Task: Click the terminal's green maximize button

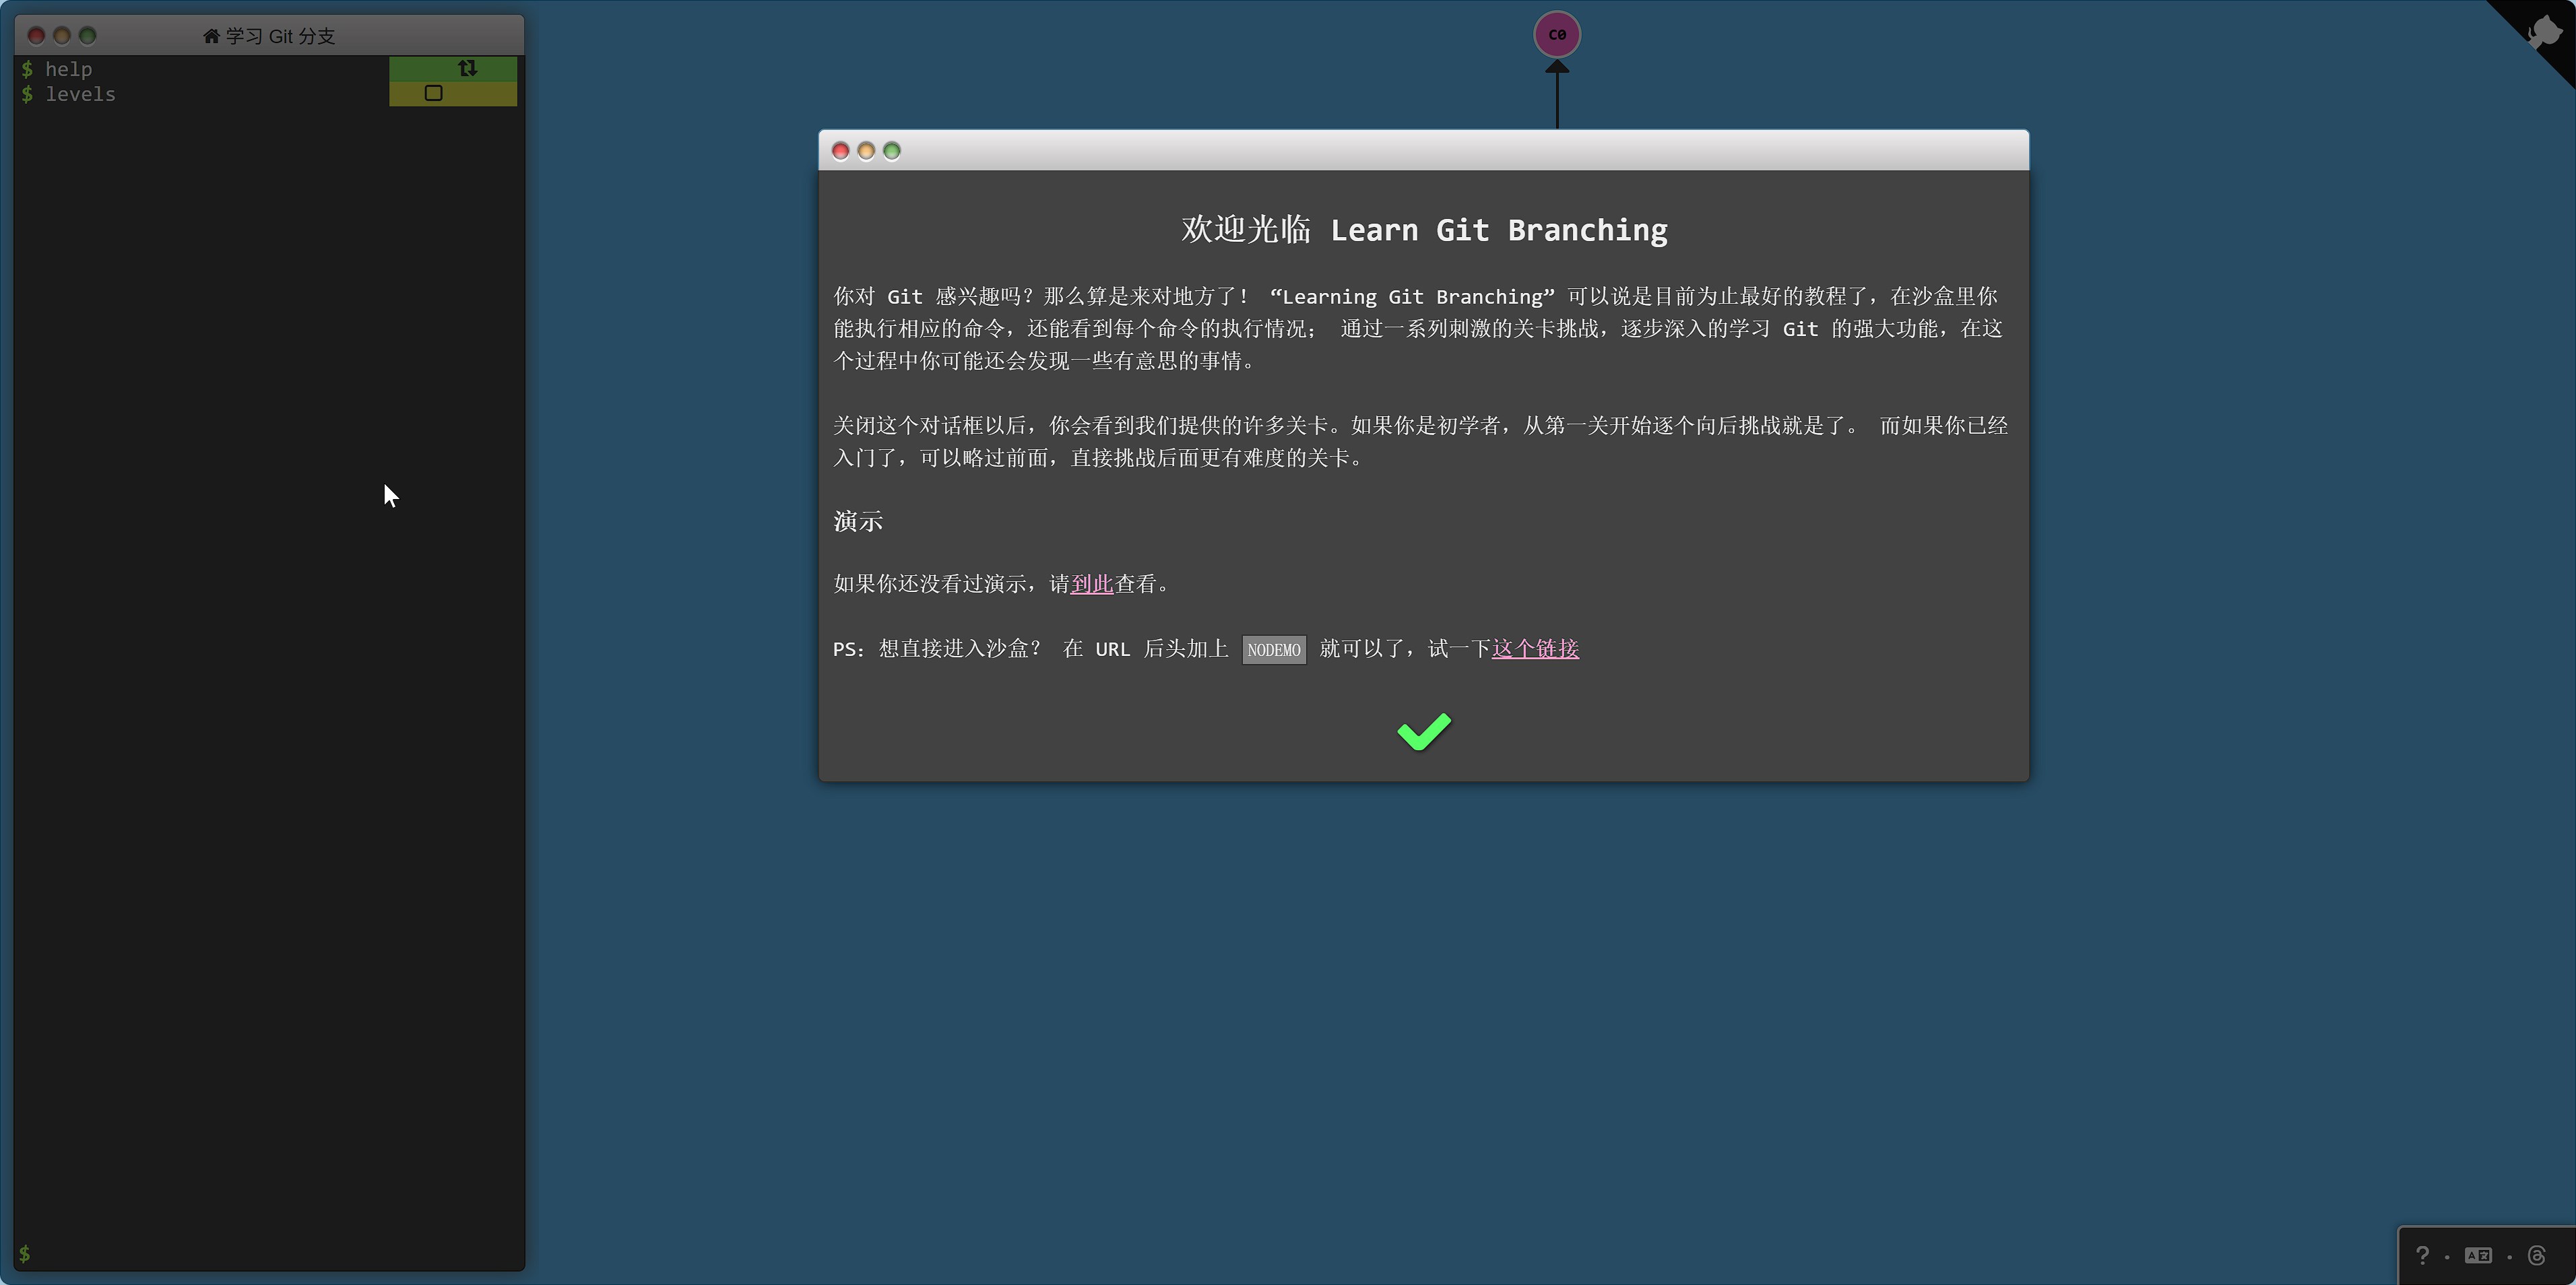Action: [x=88, y=36]
